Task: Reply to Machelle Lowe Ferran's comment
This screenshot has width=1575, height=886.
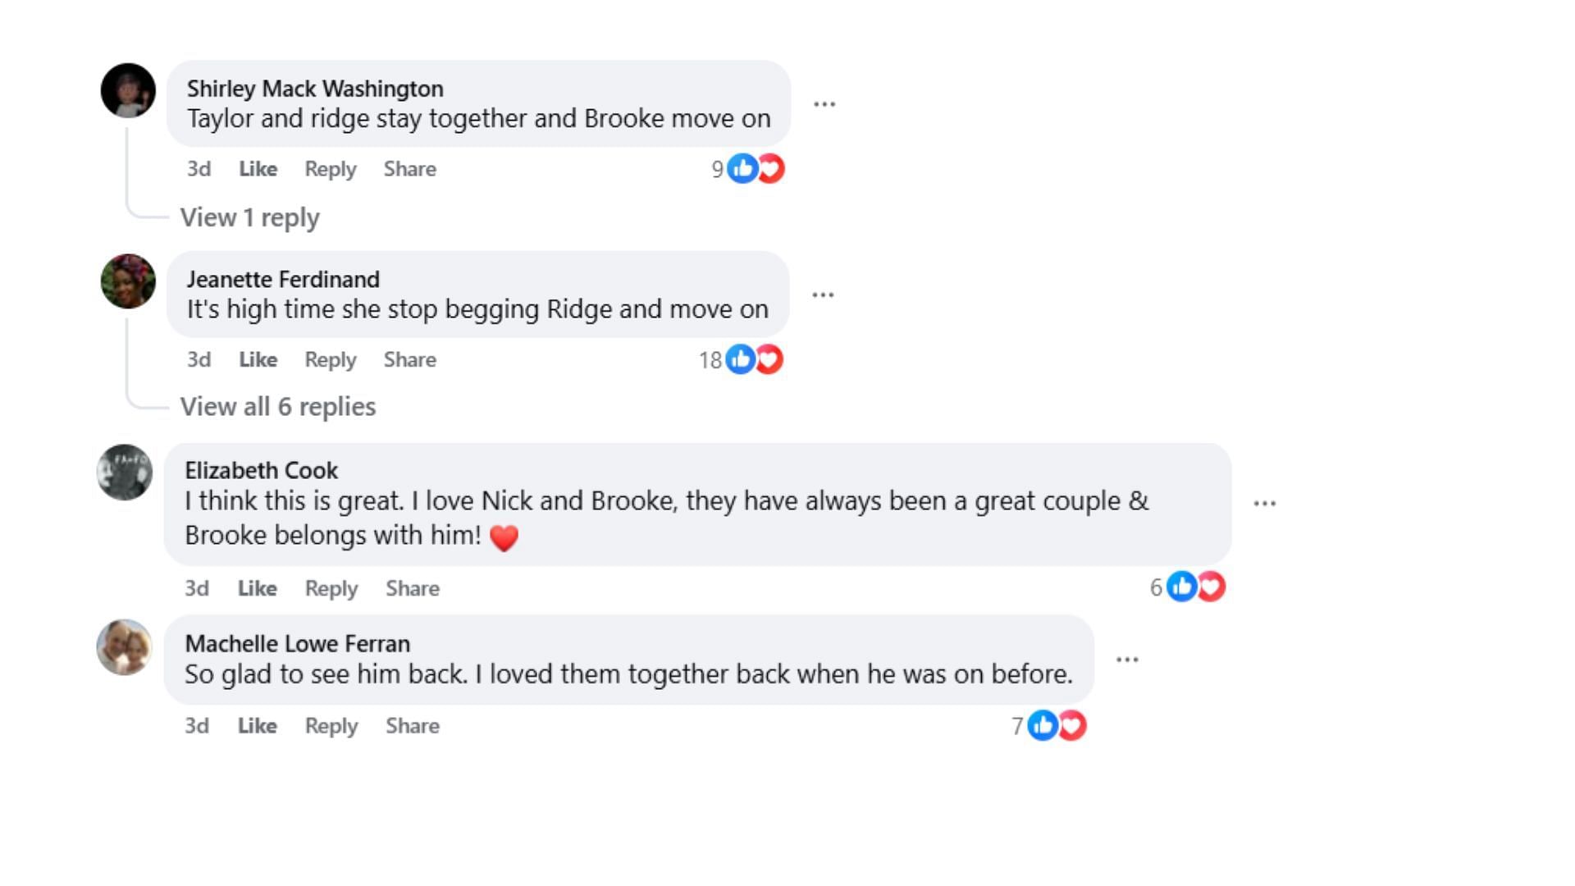Action: [331, 726]
